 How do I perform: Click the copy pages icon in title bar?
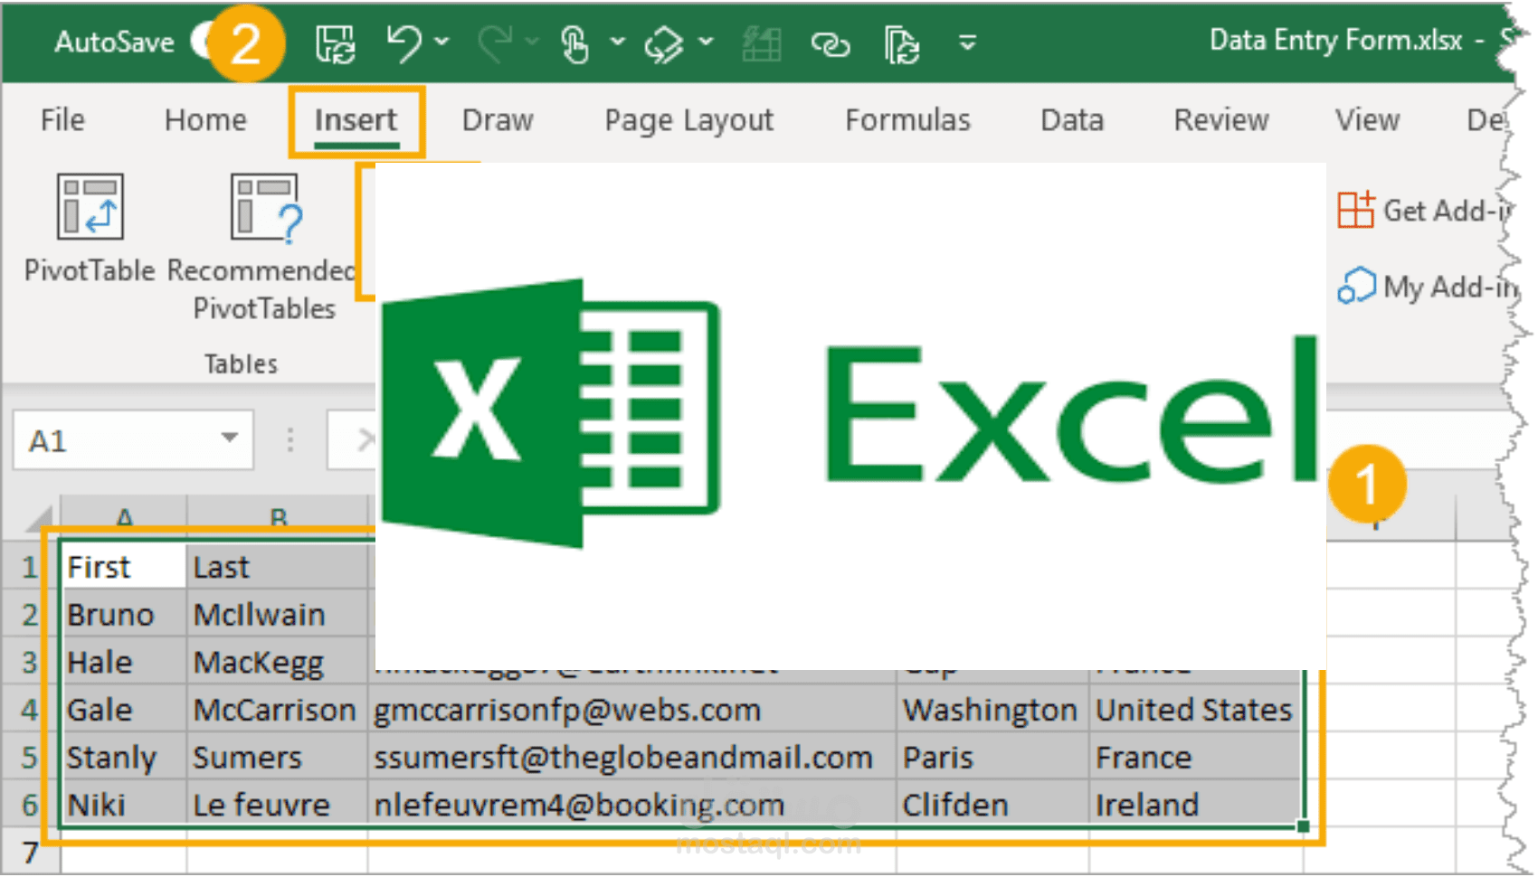(x=901, y=44)
